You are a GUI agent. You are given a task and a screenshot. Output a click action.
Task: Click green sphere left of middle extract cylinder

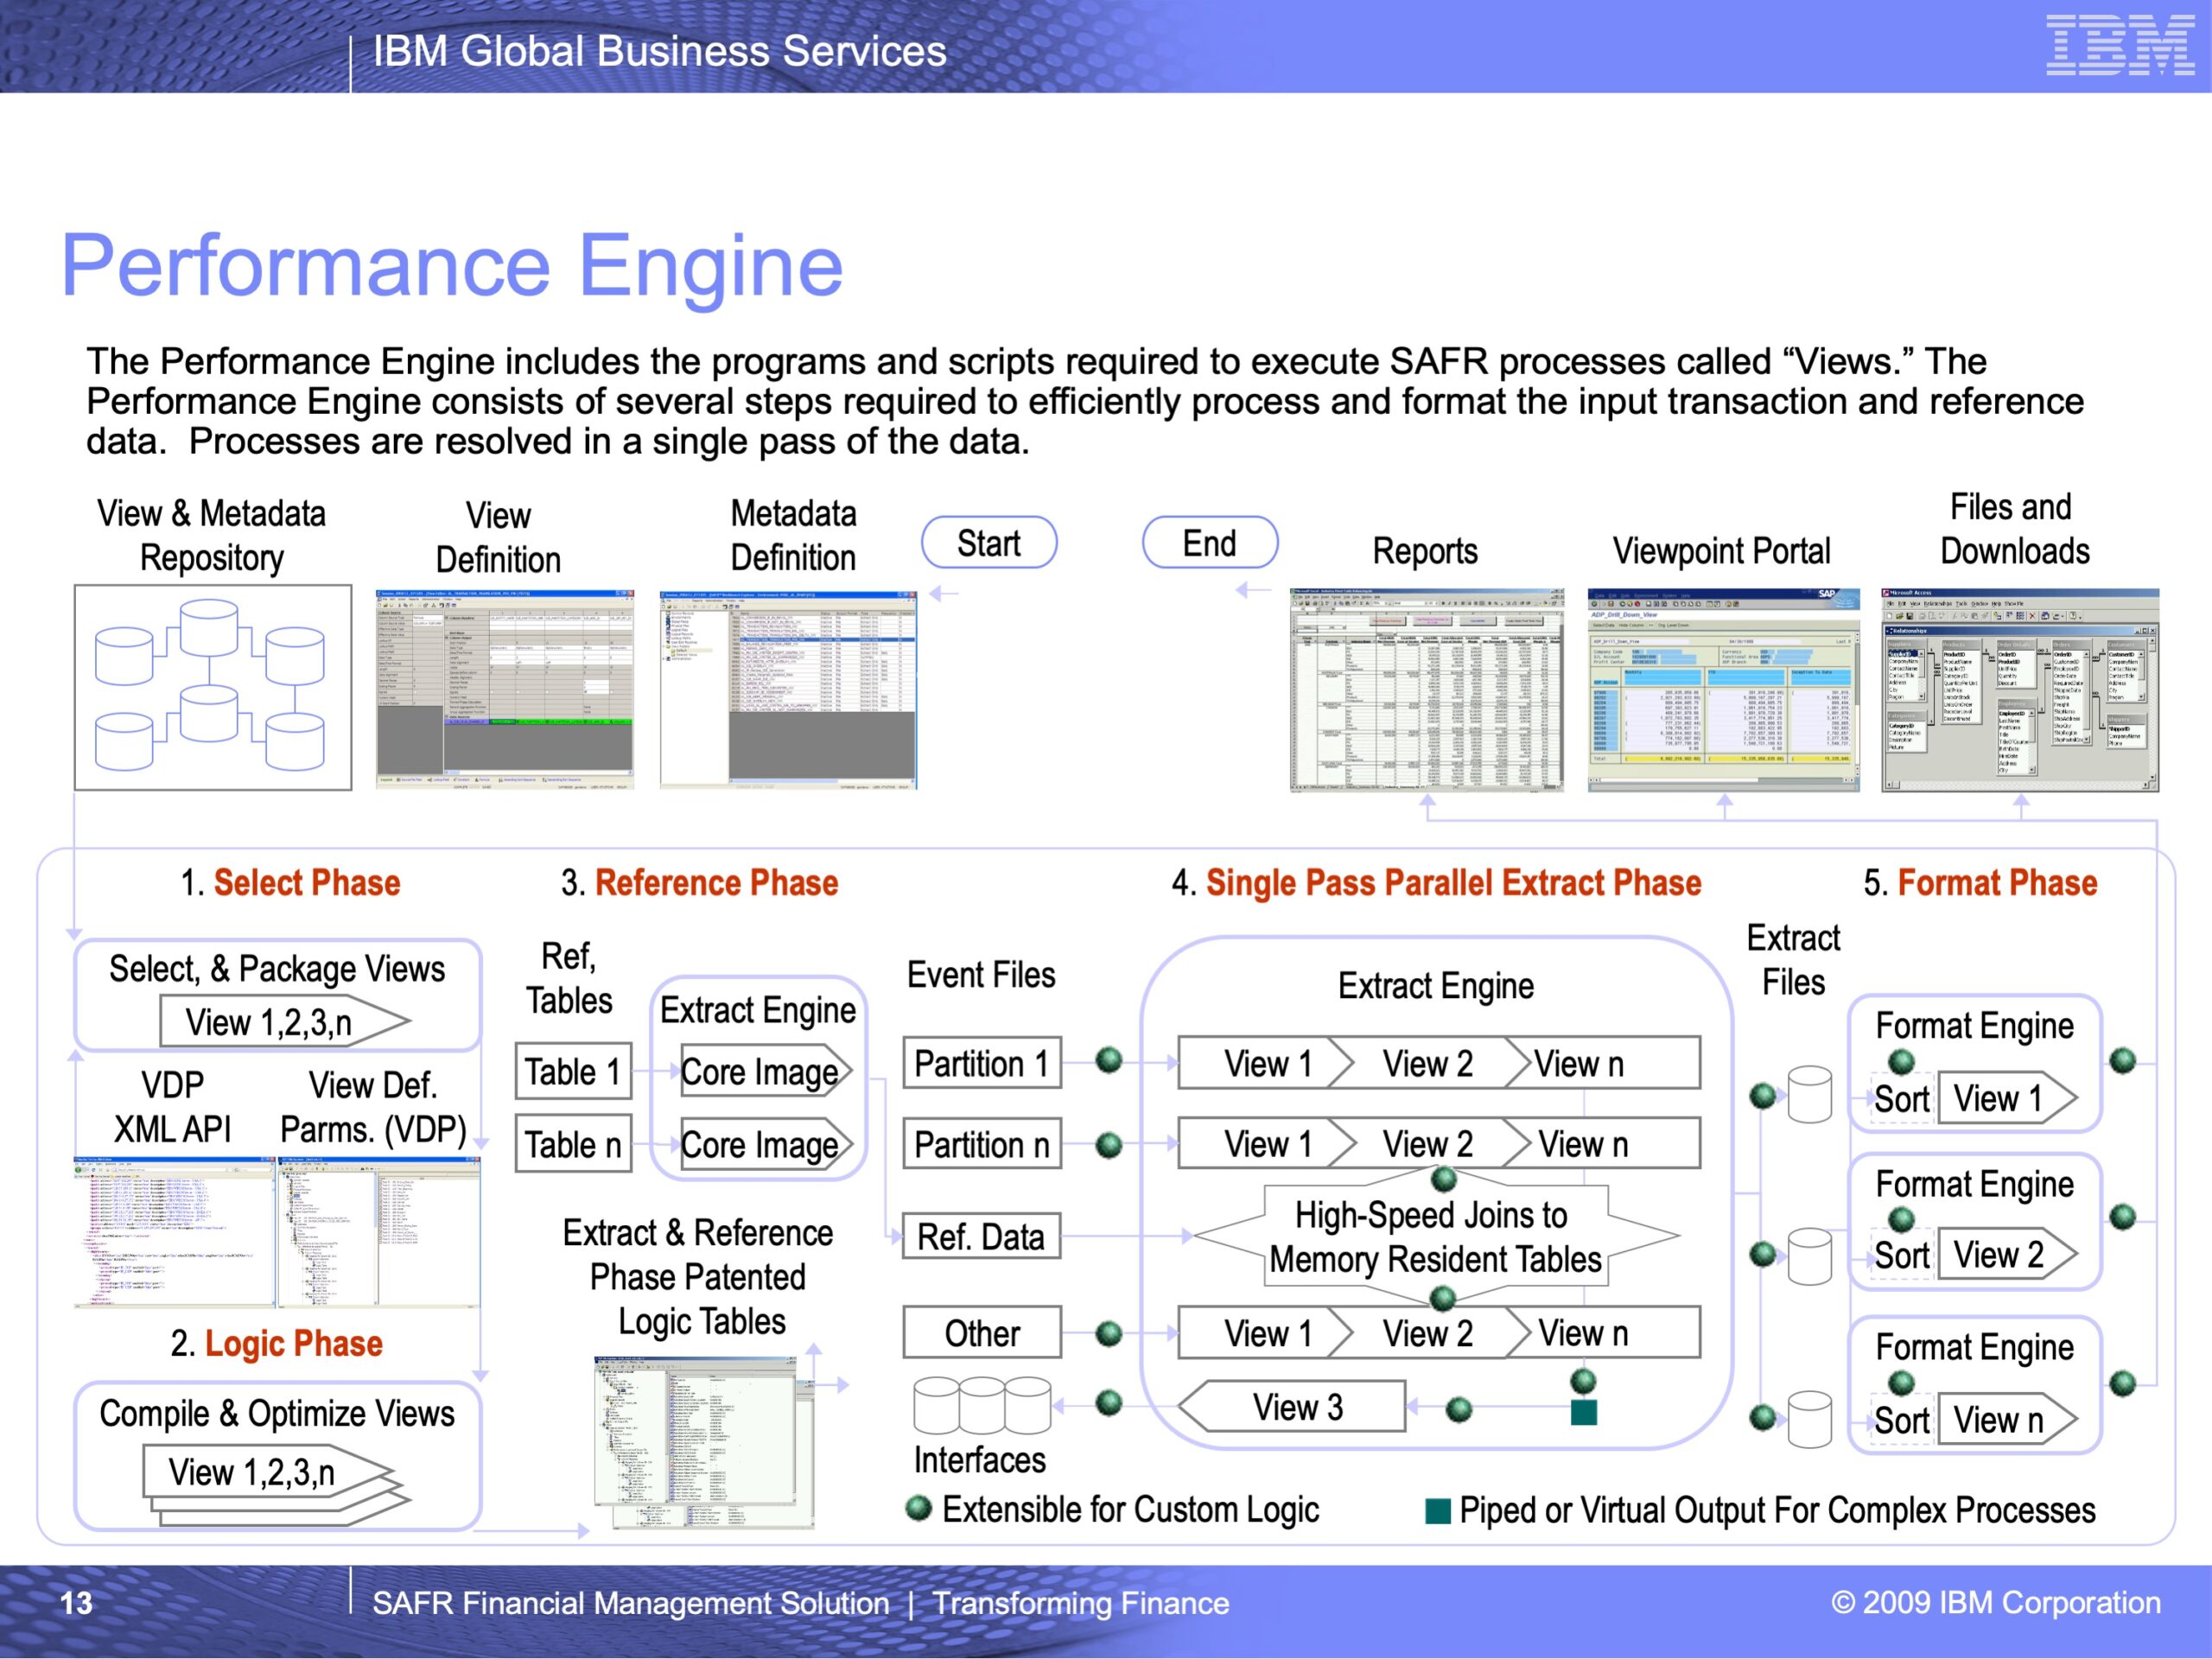1763,1253
